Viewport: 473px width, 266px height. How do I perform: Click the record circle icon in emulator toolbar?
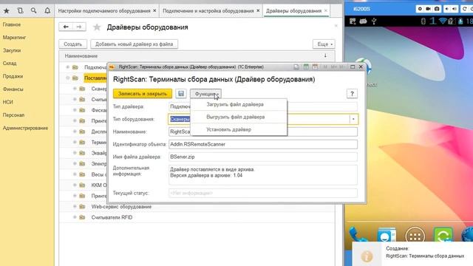tap(420, 9)
